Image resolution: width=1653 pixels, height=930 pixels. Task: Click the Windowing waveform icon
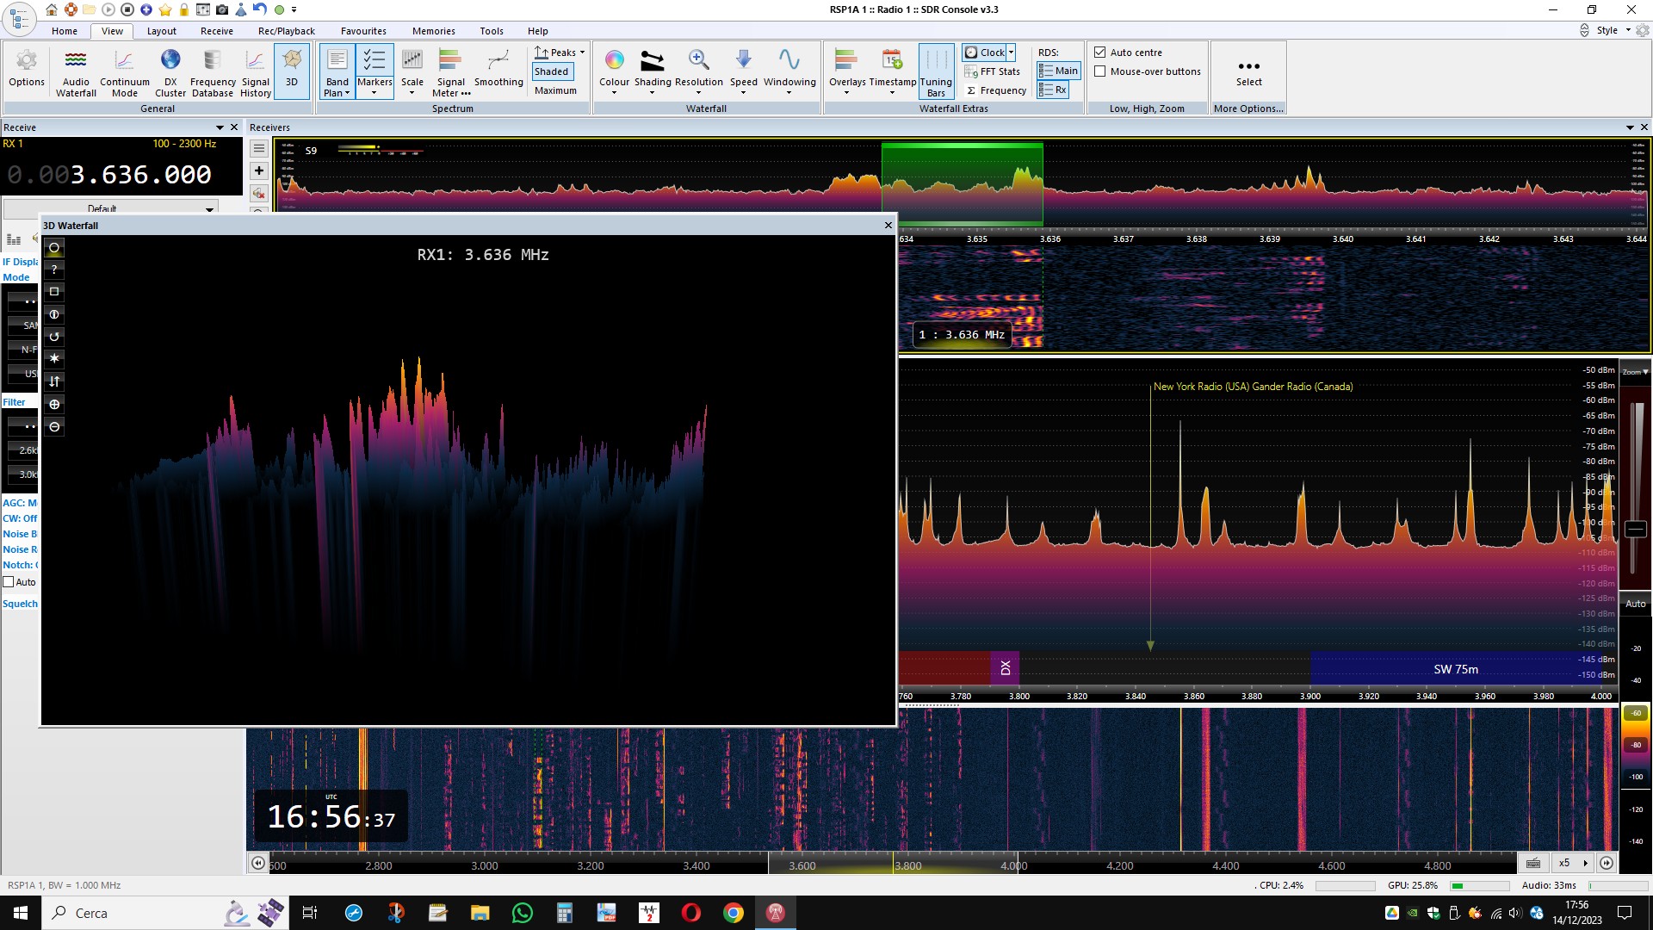coord(789,60)
